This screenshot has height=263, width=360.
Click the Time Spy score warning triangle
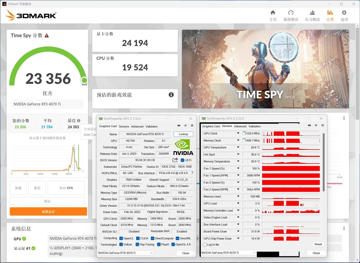(x=46, y=35)
